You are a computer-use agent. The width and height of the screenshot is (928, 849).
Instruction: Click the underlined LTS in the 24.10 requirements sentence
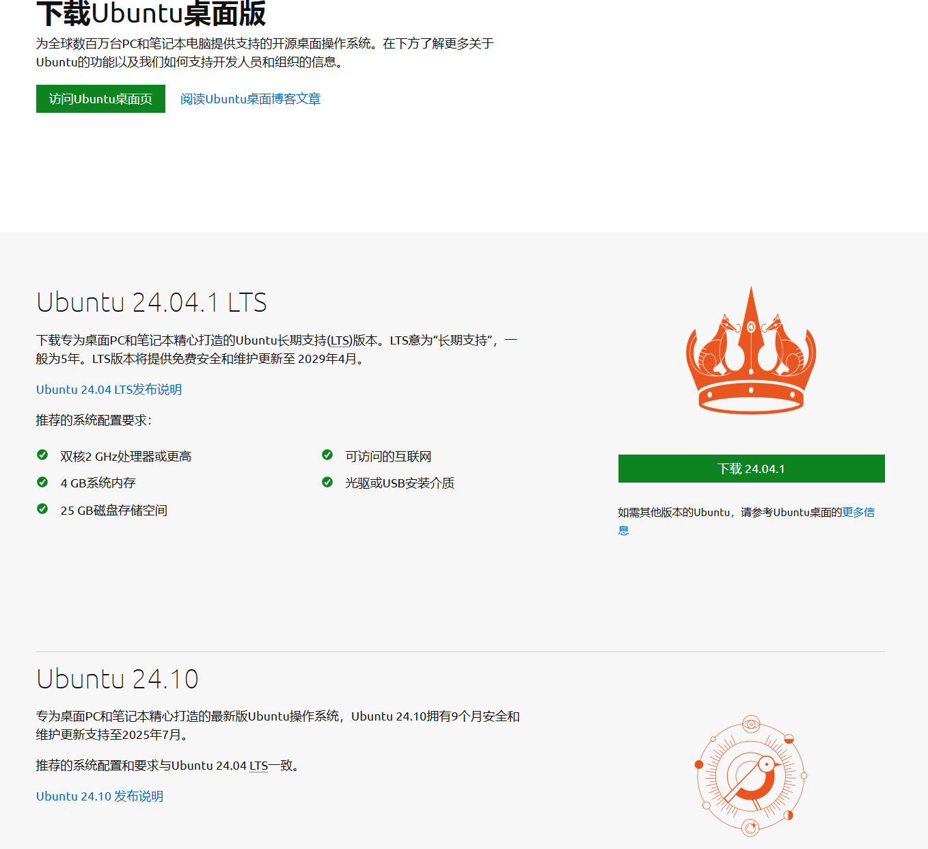(x=258, y=766)
